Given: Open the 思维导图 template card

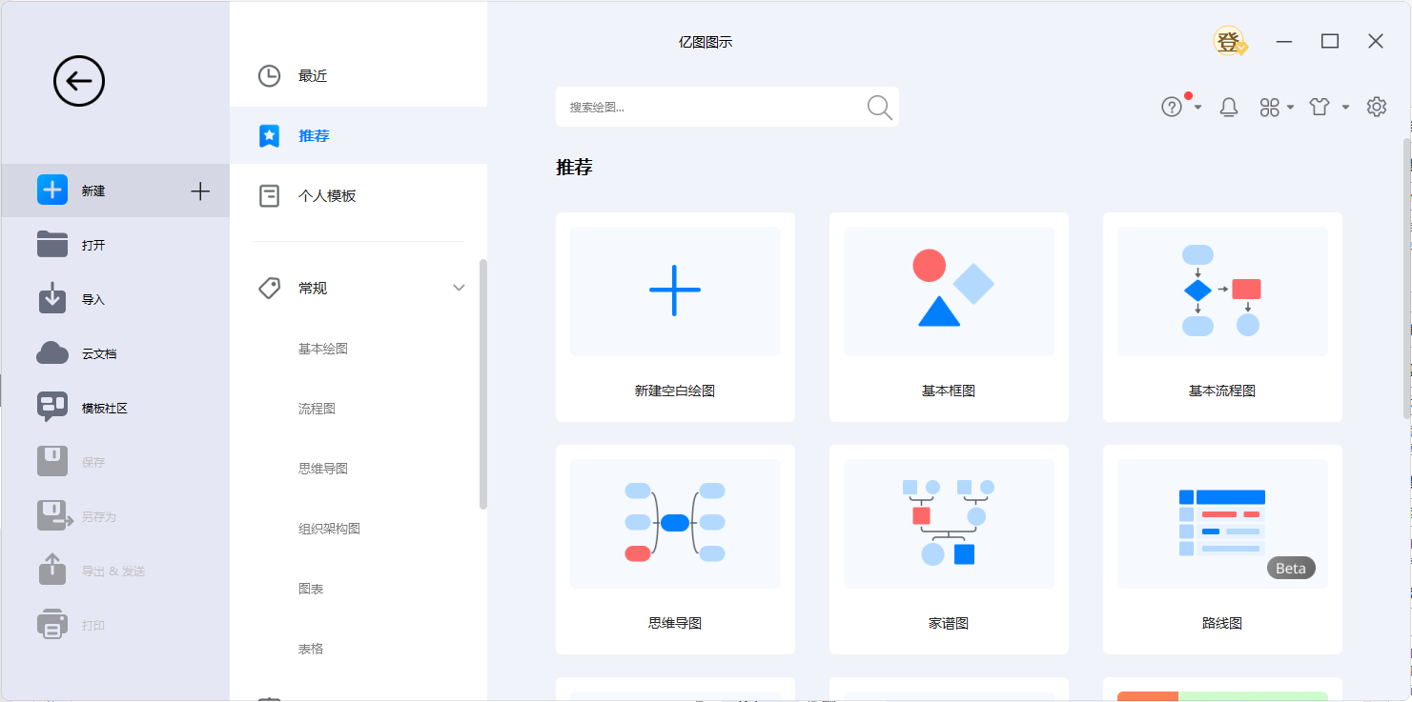Looking at the screenshot, I should 675,550.
